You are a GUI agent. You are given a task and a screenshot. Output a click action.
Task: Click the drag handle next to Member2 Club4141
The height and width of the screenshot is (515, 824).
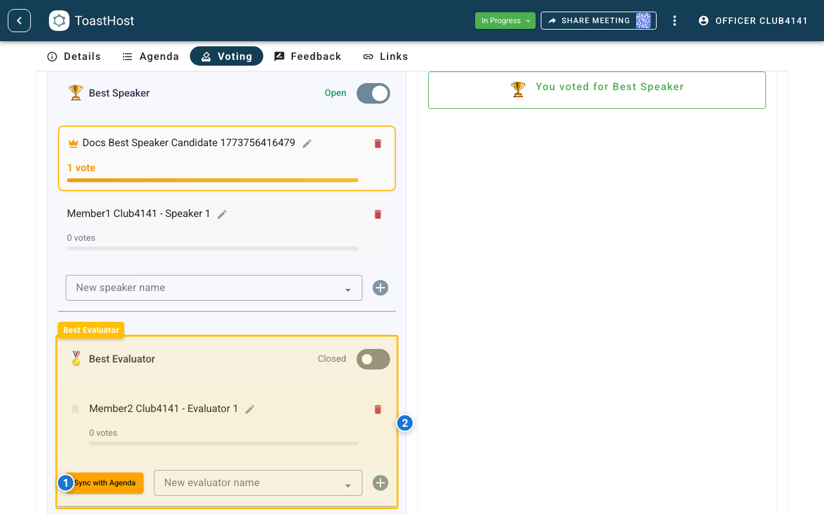point(75,408)
